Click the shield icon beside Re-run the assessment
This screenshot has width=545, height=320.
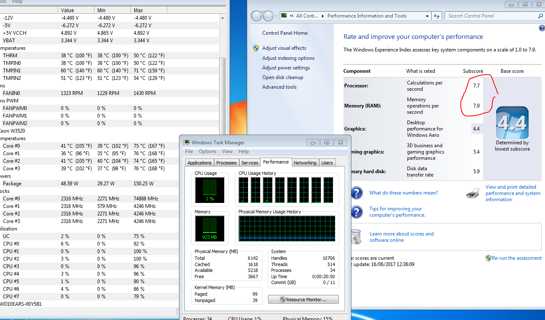[x=488, y=258]
